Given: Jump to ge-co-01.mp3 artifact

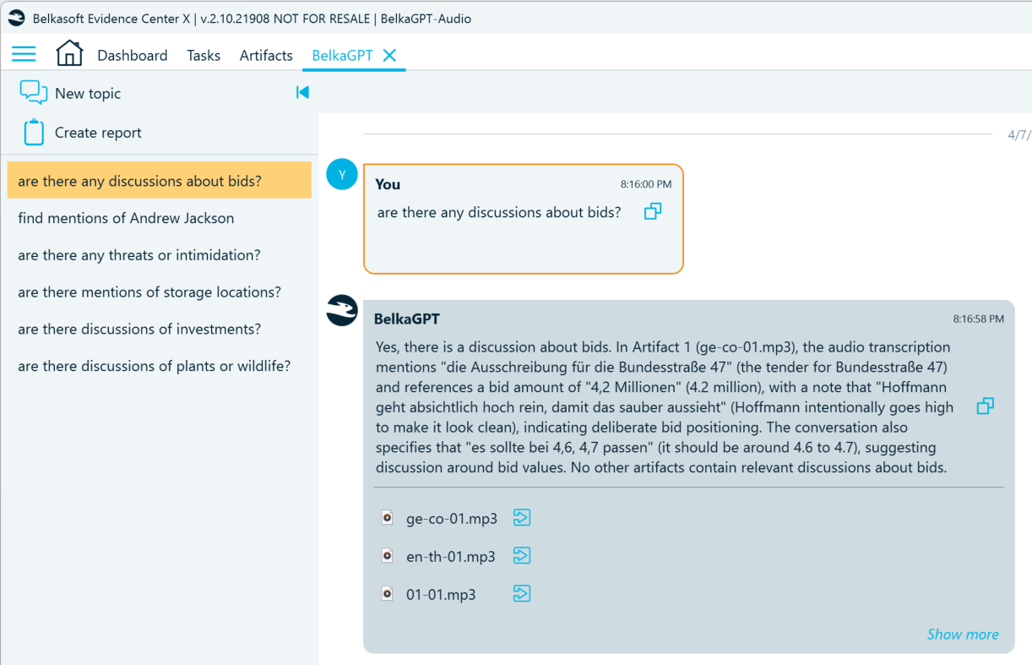Looking at the screenshot, I should 522,518.
